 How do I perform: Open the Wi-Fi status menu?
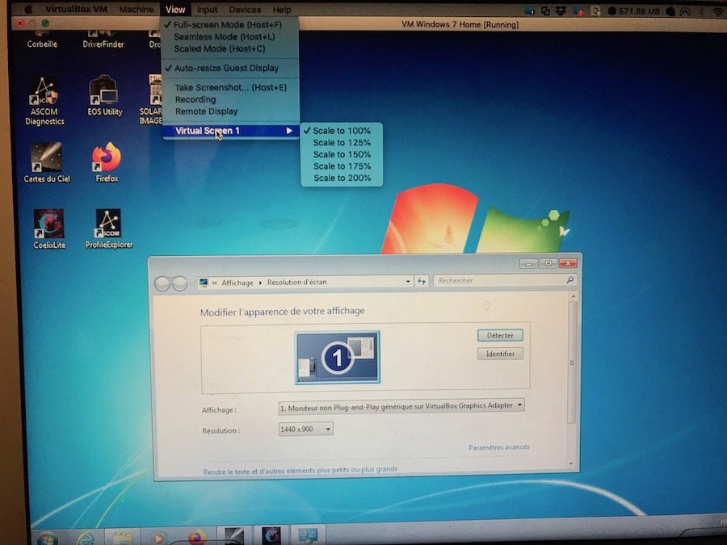click(718, 11)
